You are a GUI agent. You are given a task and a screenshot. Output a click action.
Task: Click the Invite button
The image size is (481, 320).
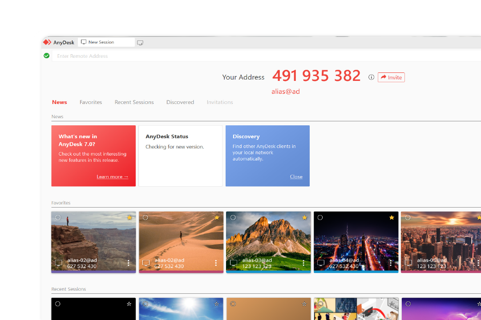point(391,77)
